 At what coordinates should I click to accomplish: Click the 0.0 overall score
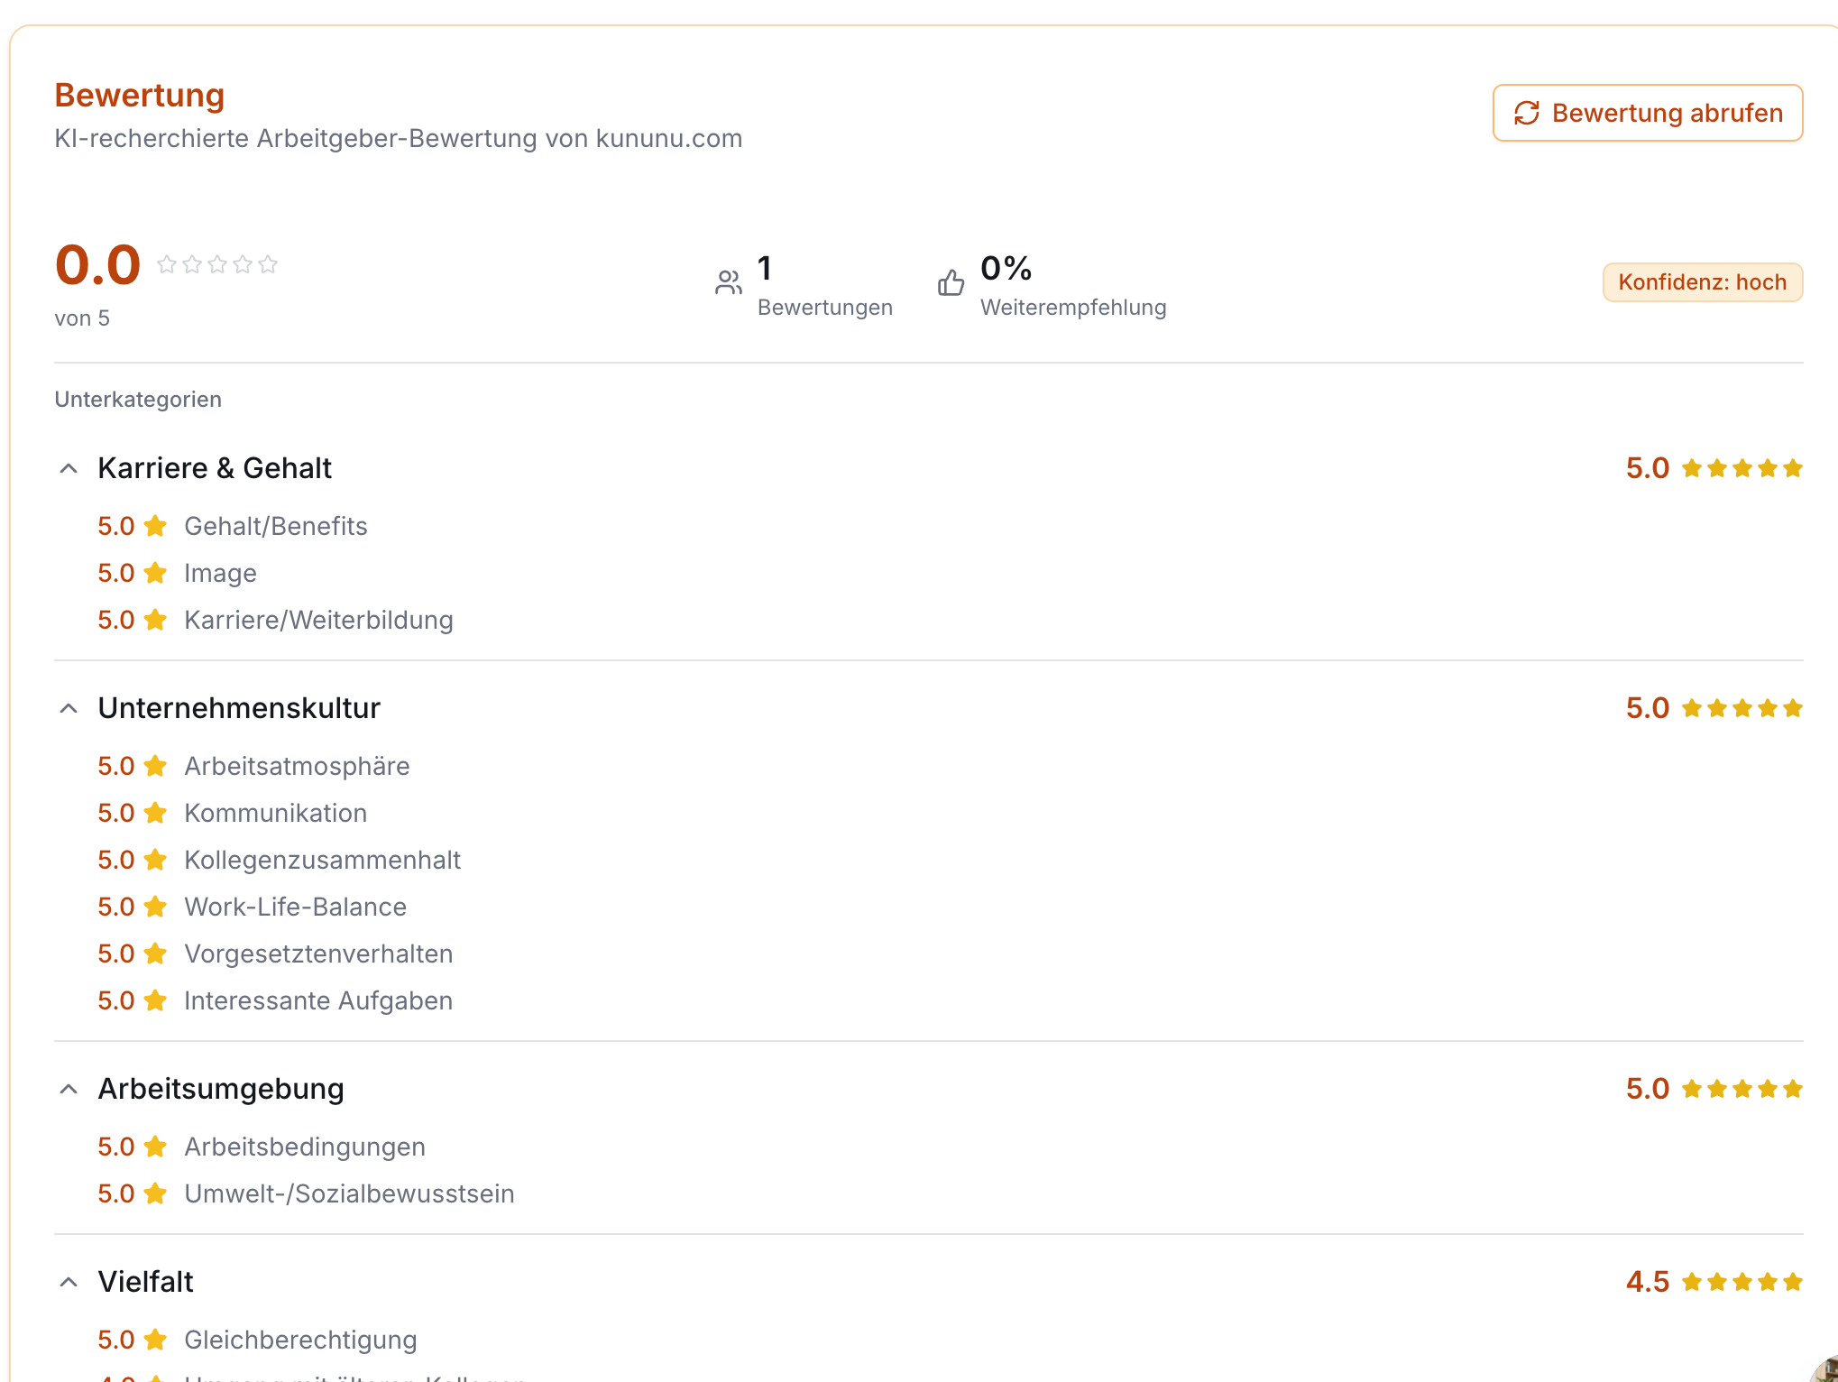tap(98, 265)
